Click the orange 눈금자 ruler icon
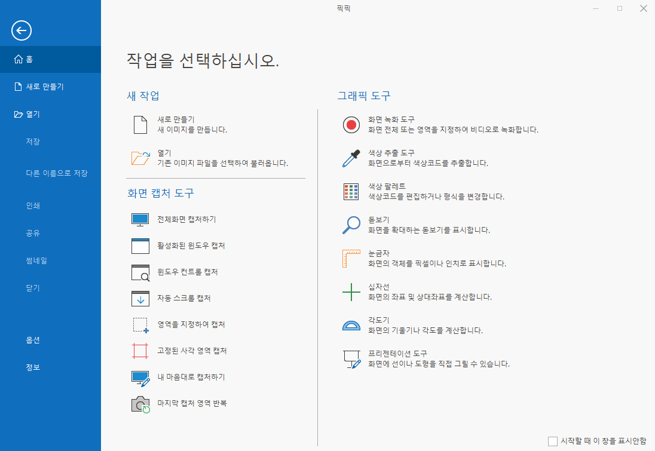Screen dimensions: 655x451 tap(351, 259)
